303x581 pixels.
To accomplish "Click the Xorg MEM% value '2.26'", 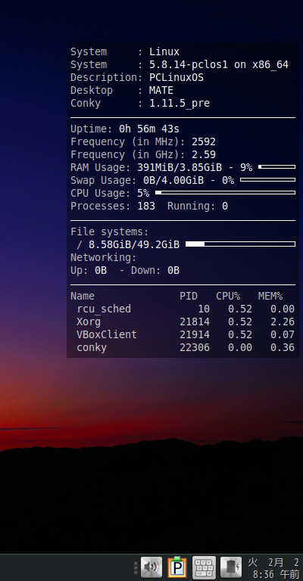I will click(x=283, y=322).
